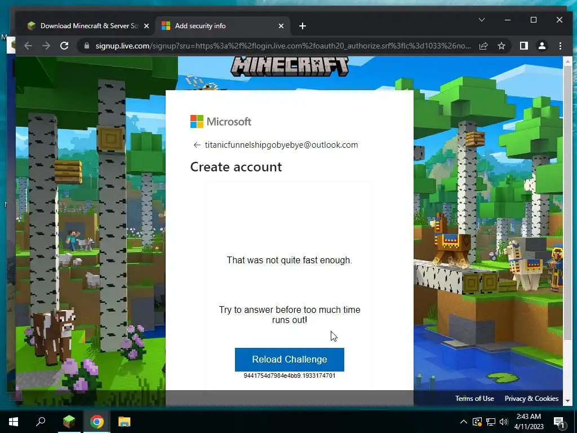Minimize the Chrome window
The image size is (577, 433).
pyautogui.click(x=508, y=20)
